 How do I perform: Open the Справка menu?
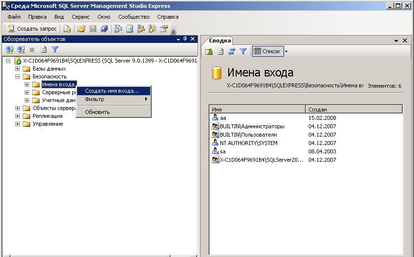[x=167, y=17]
